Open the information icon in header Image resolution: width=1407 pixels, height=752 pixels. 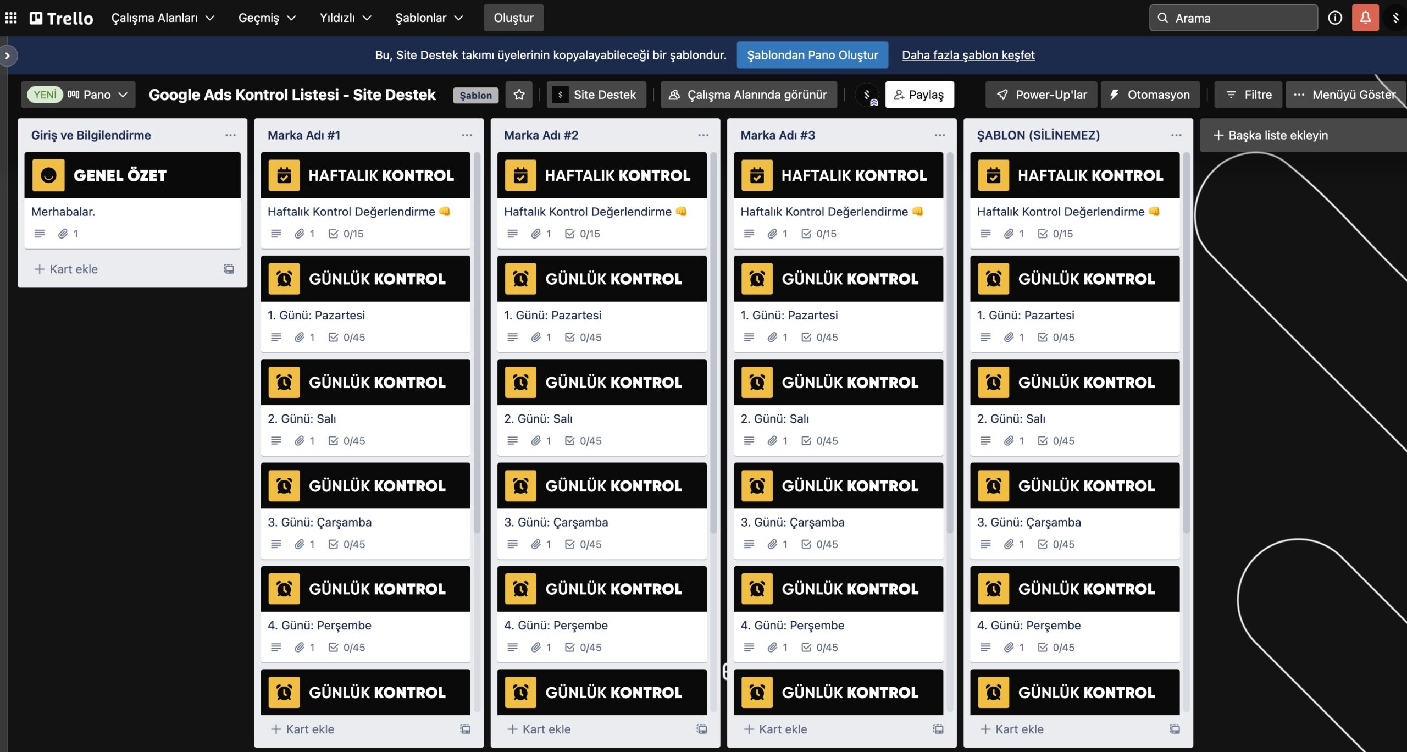pos(1335,18)
